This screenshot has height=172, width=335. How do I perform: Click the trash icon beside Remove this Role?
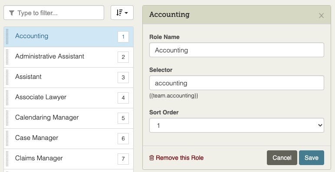151,158
